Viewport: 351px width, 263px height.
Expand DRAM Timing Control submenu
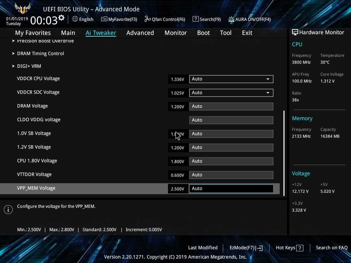[x=40, y=53]
